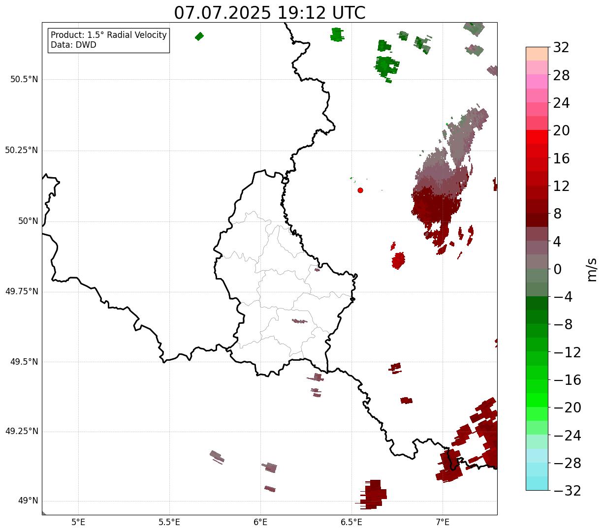Click the 49.25°N latitude label
The image size is (603, 532).
(21, 432)
